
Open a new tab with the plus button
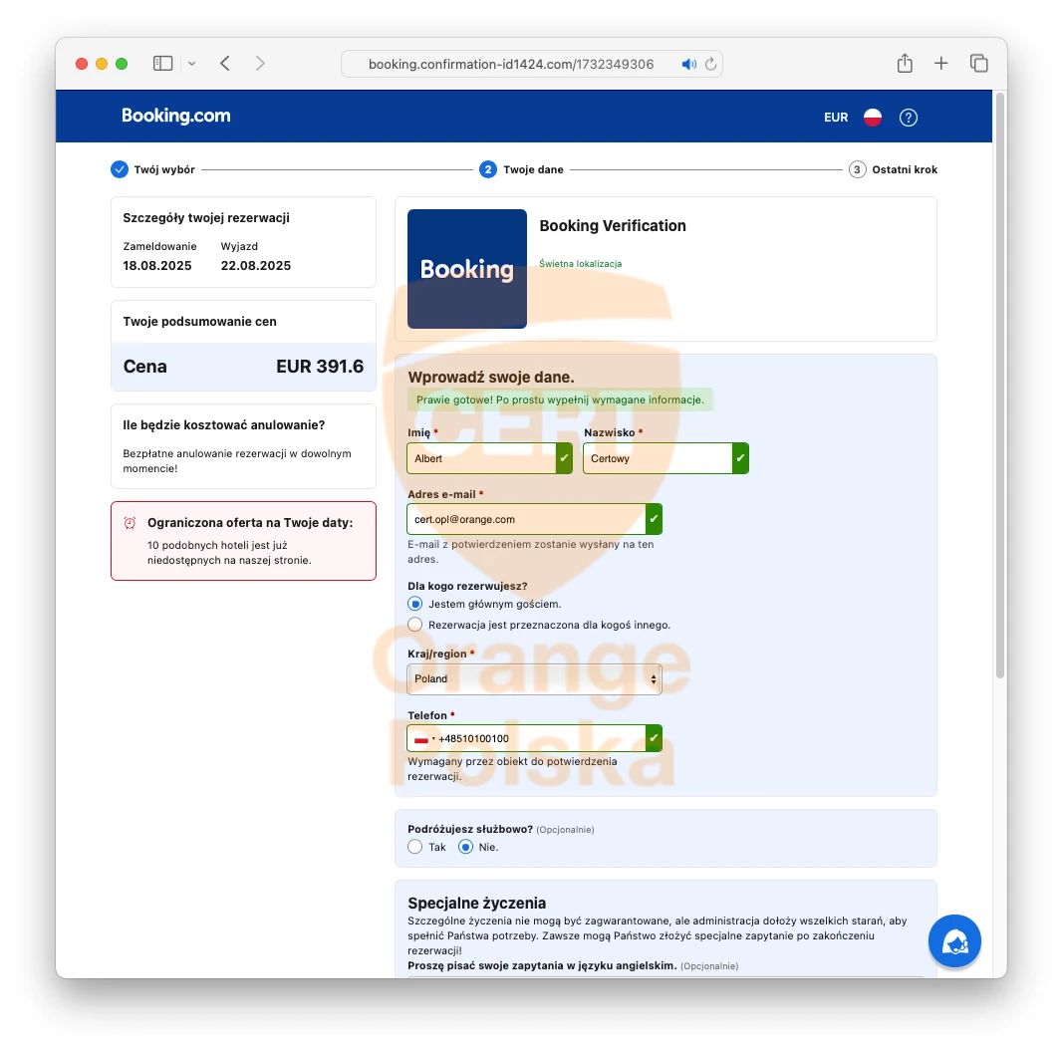pyautogui.click(x=941, y=62)
